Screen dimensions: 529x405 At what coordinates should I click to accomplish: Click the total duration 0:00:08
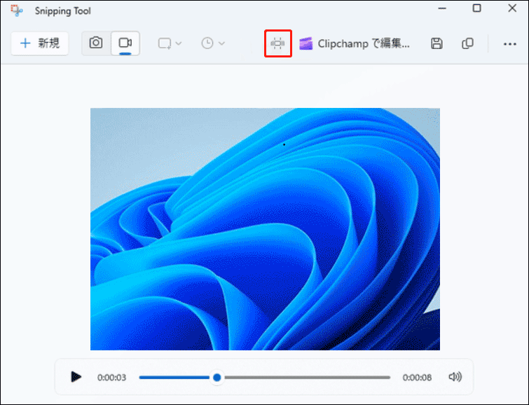pos(417,378)
